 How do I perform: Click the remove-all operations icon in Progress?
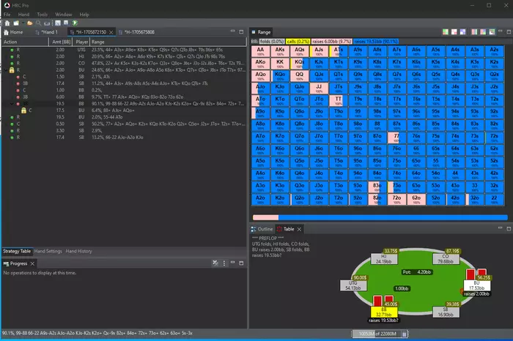[x=215, y=263]
